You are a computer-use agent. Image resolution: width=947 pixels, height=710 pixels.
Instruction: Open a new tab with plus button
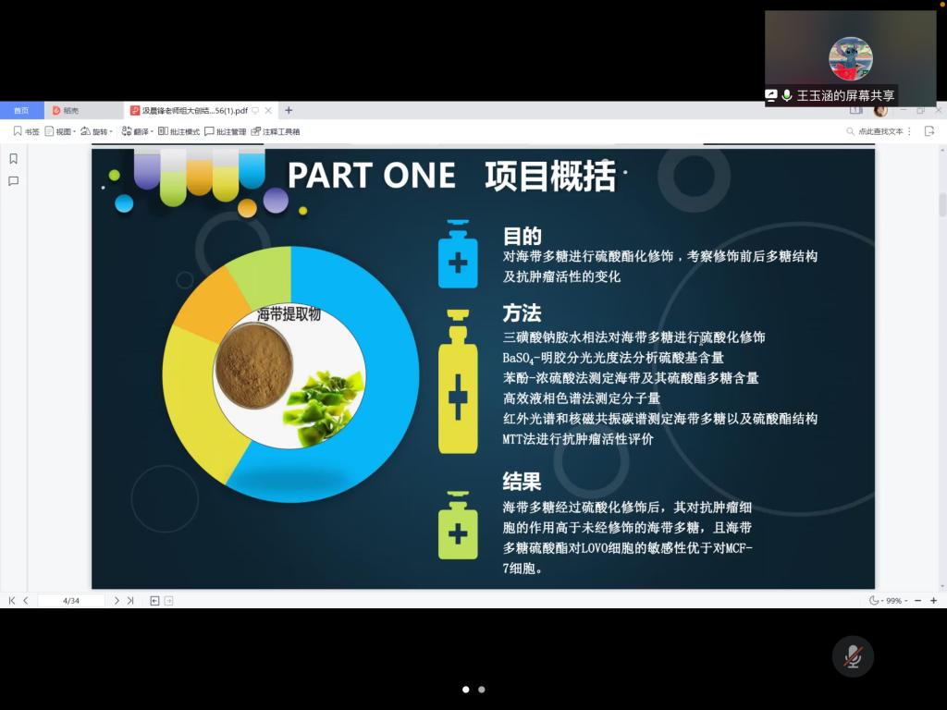click(289, 110)
